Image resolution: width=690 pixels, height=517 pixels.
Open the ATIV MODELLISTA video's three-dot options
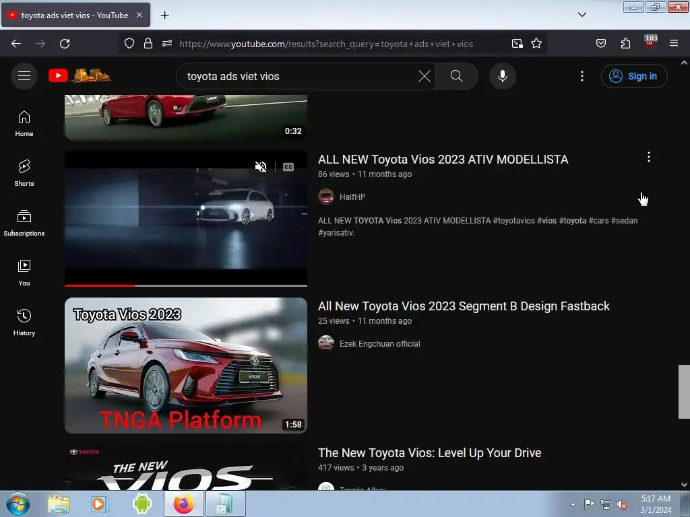pos(648,157)
